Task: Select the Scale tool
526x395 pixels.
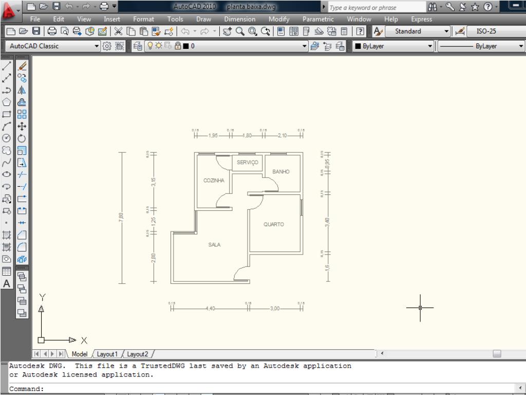Action: 22,150
